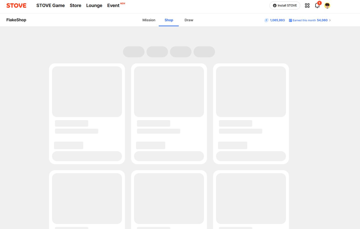Screen dimensions: 360x229
Task: Go to the Store menu
Action: pyautogui.click(x=75, y=6)
